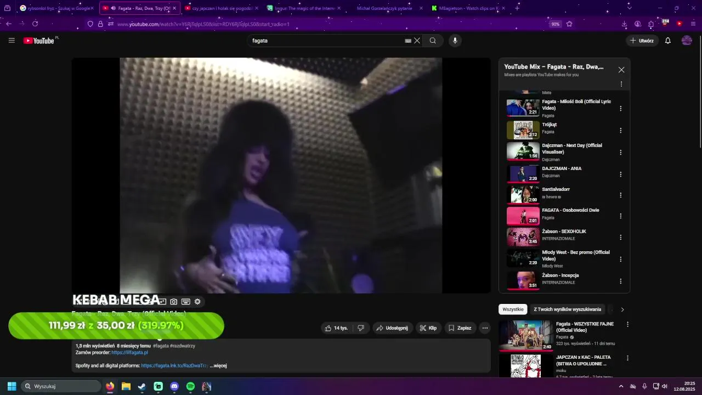Open the tab list dropdown arrow
Viewport: 702px width, 395px height.
click(x=629, y=8)
